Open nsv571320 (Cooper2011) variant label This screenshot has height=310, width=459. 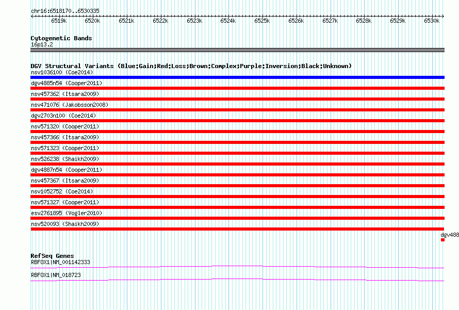(x=65, y=126)
